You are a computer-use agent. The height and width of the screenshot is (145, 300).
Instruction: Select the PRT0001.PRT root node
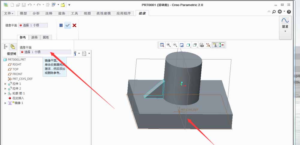tap(16, 60)
